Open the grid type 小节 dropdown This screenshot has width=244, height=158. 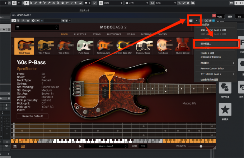(x=137, y=3)
